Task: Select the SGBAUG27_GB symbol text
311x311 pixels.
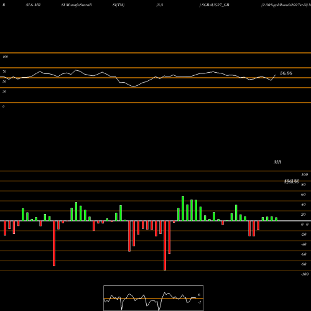Action: (x=215, y=5)
